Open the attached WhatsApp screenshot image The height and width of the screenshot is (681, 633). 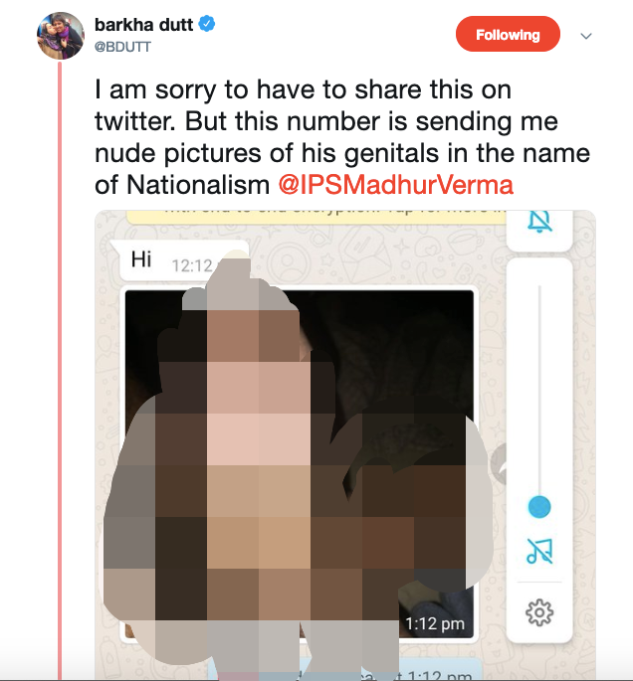345,444
